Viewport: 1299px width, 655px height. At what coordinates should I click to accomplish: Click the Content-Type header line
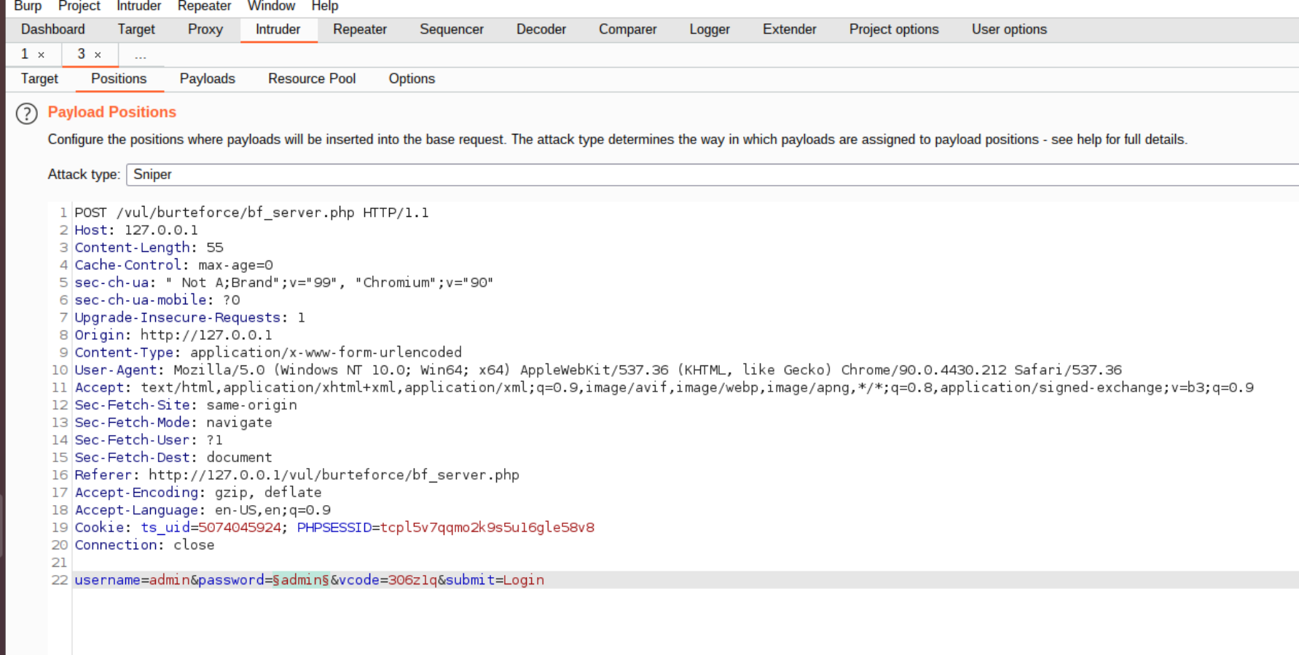268,352
